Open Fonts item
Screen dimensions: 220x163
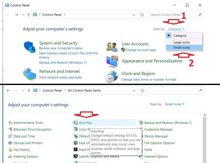point(148,150)
